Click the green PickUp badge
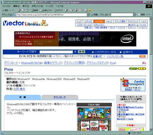 [133, 69]
